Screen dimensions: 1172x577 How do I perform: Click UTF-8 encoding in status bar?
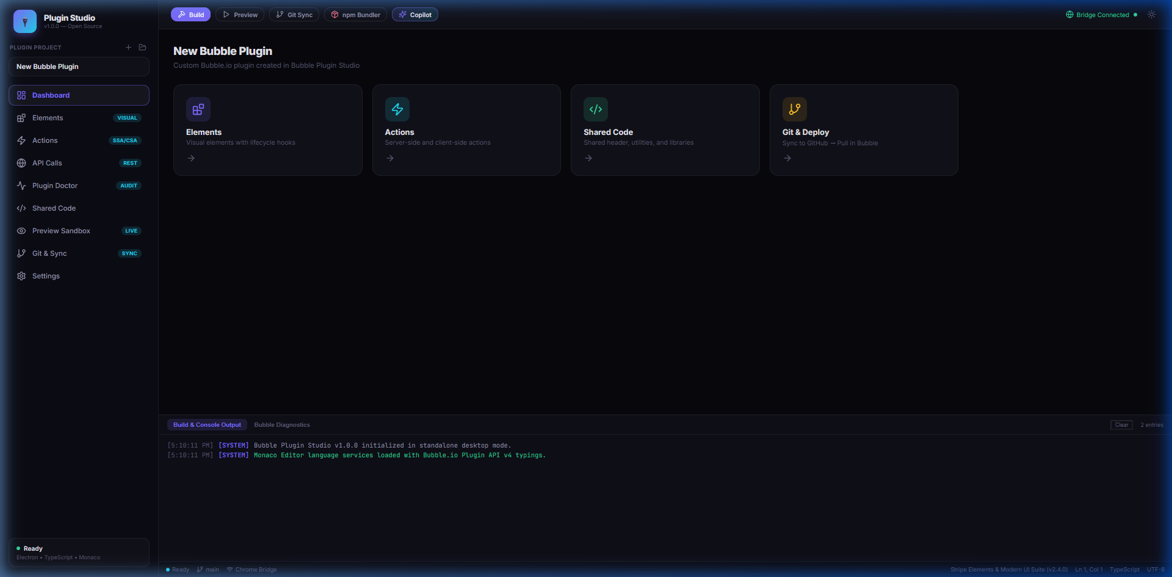(1156, 570)
